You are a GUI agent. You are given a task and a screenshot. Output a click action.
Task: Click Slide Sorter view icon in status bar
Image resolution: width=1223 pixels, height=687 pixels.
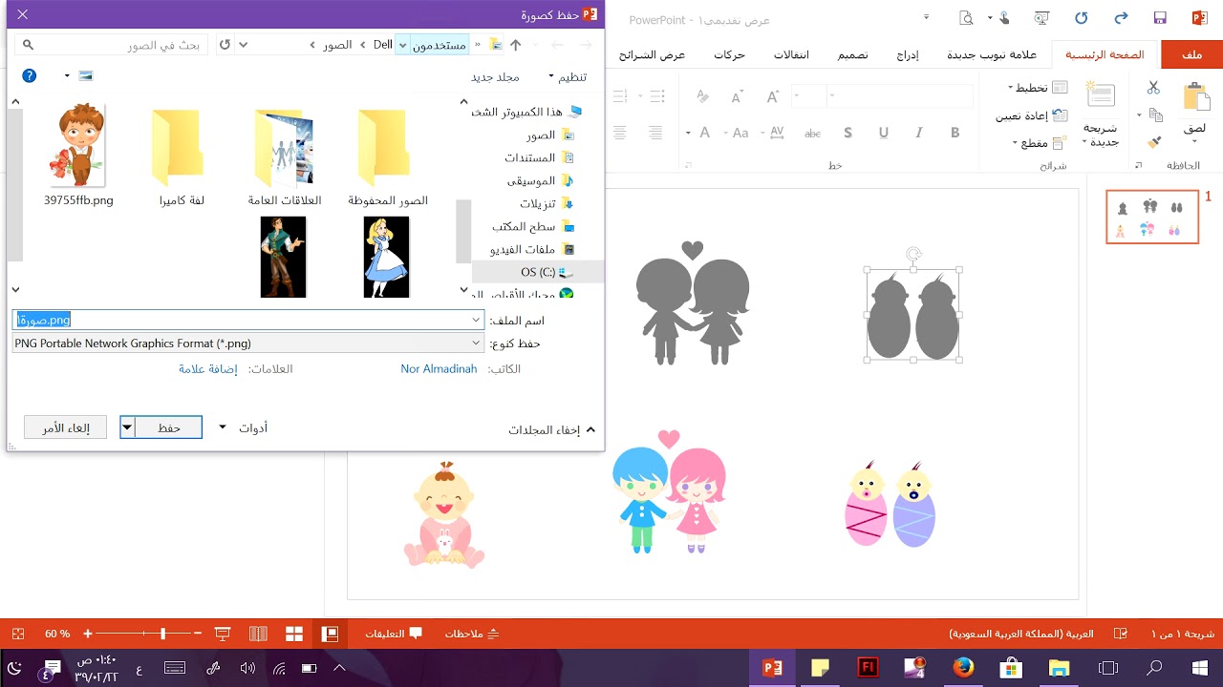(x=293, y=634)
